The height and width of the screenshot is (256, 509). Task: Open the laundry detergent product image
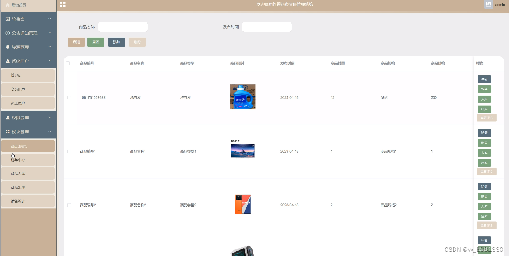tap(243, 97)
